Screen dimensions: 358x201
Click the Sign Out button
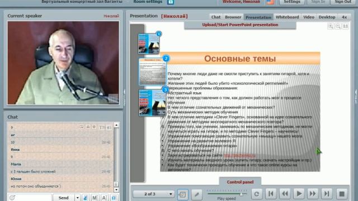click(x=343, y=2)
